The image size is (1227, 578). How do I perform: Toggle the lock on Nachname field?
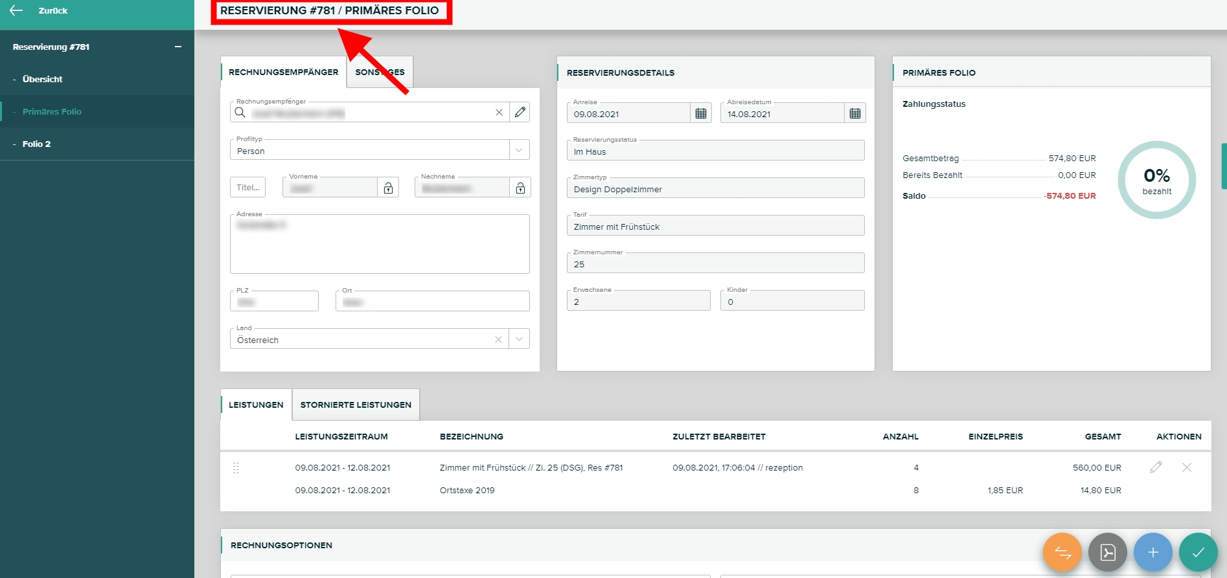520,188
